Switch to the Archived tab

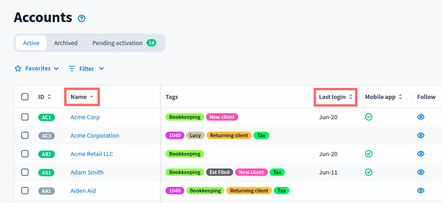(x=66, y=43)
